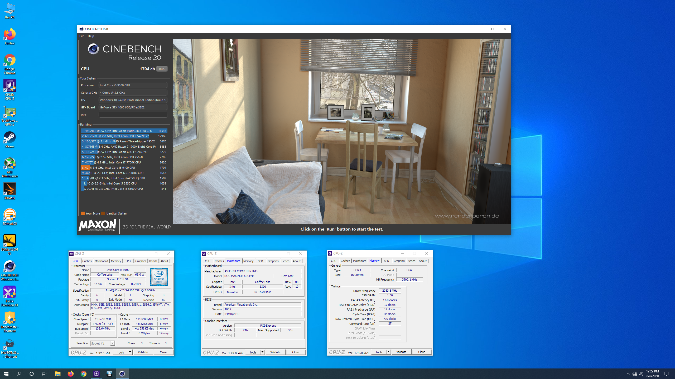Open Windows Start menu
The height and width of the screenshot is (379, 675).
coord(6,373)
